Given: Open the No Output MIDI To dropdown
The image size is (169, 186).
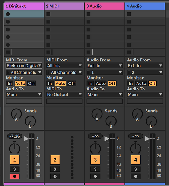Looking at the screenshot, I should [x=64, y=94].
